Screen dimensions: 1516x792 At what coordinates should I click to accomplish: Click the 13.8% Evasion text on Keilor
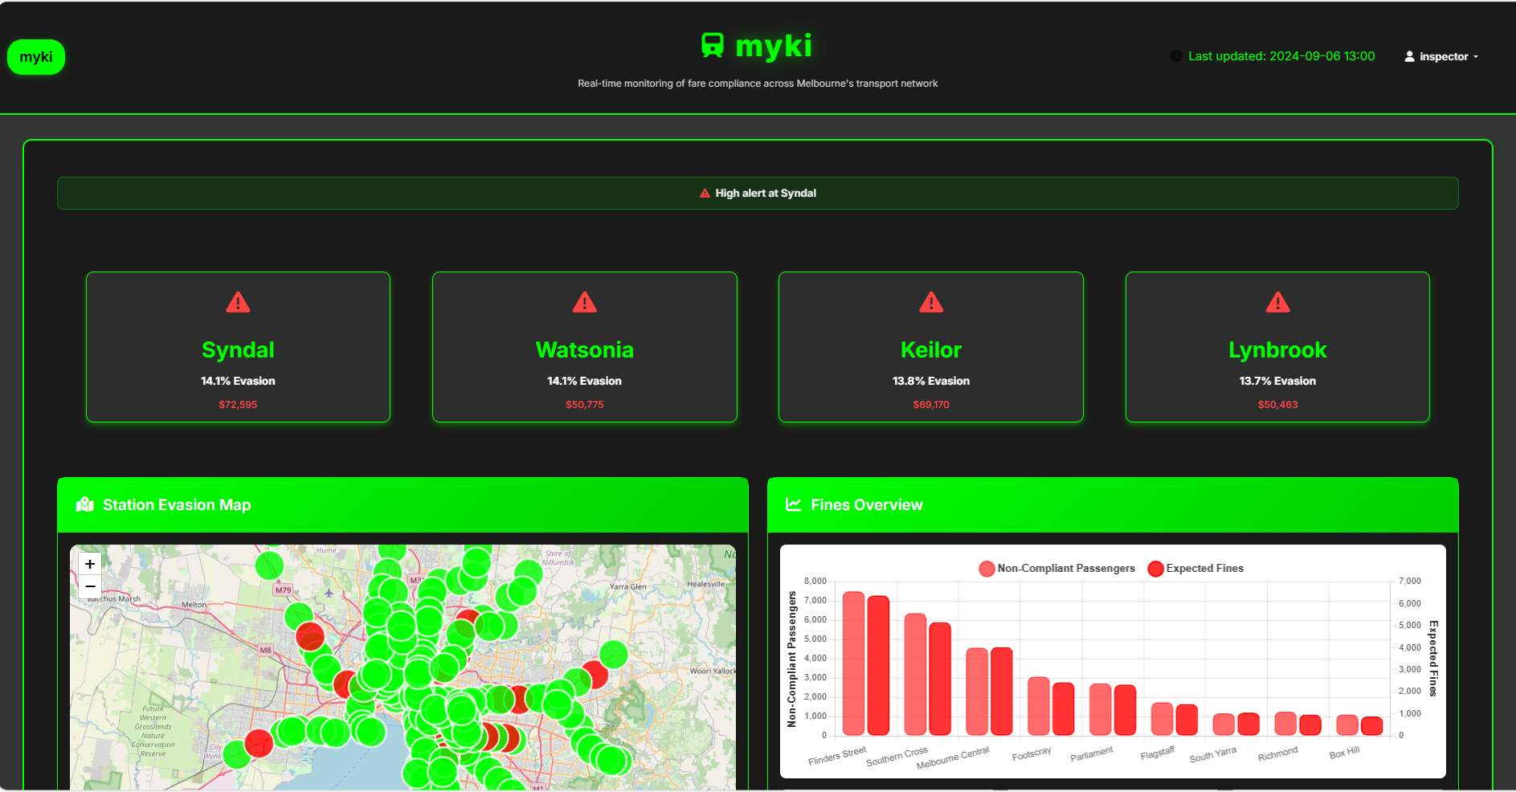click(x=931, y=382)
